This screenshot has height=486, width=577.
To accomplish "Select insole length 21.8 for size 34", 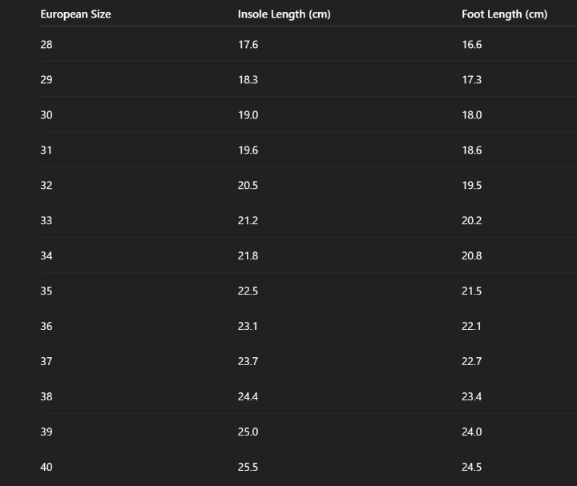I will pos(248,256).
